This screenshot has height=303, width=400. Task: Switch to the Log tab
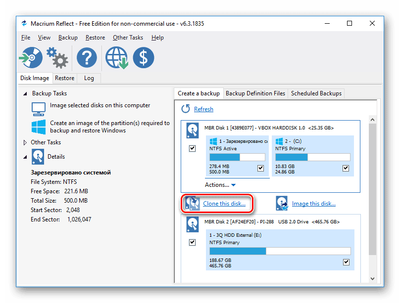point(89,78)
